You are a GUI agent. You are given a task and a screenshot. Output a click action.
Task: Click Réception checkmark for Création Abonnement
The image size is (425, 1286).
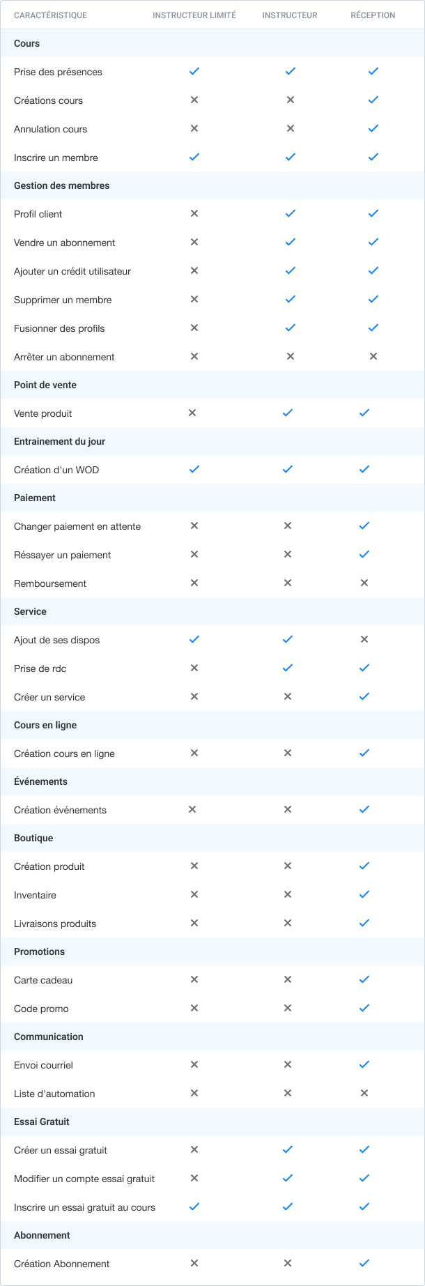pos(364,1263)
